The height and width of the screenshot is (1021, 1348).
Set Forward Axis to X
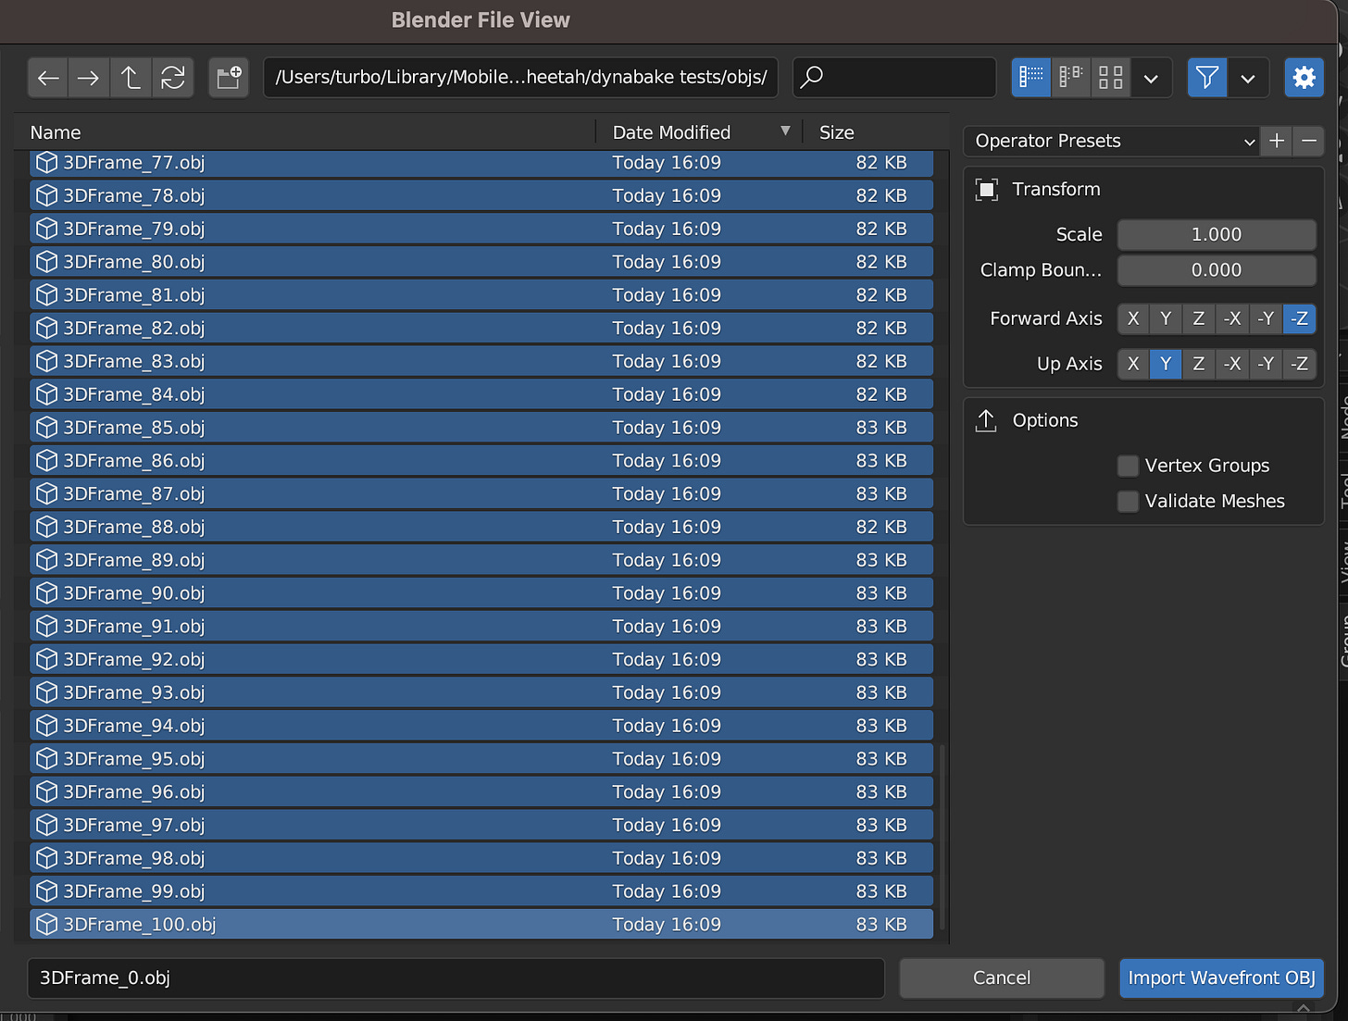pyautogui.click(x=1133, y=318)
